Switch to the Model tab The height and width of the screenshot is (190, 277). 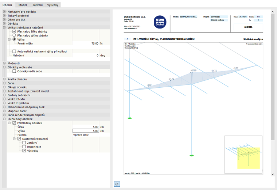click(23, 5)
